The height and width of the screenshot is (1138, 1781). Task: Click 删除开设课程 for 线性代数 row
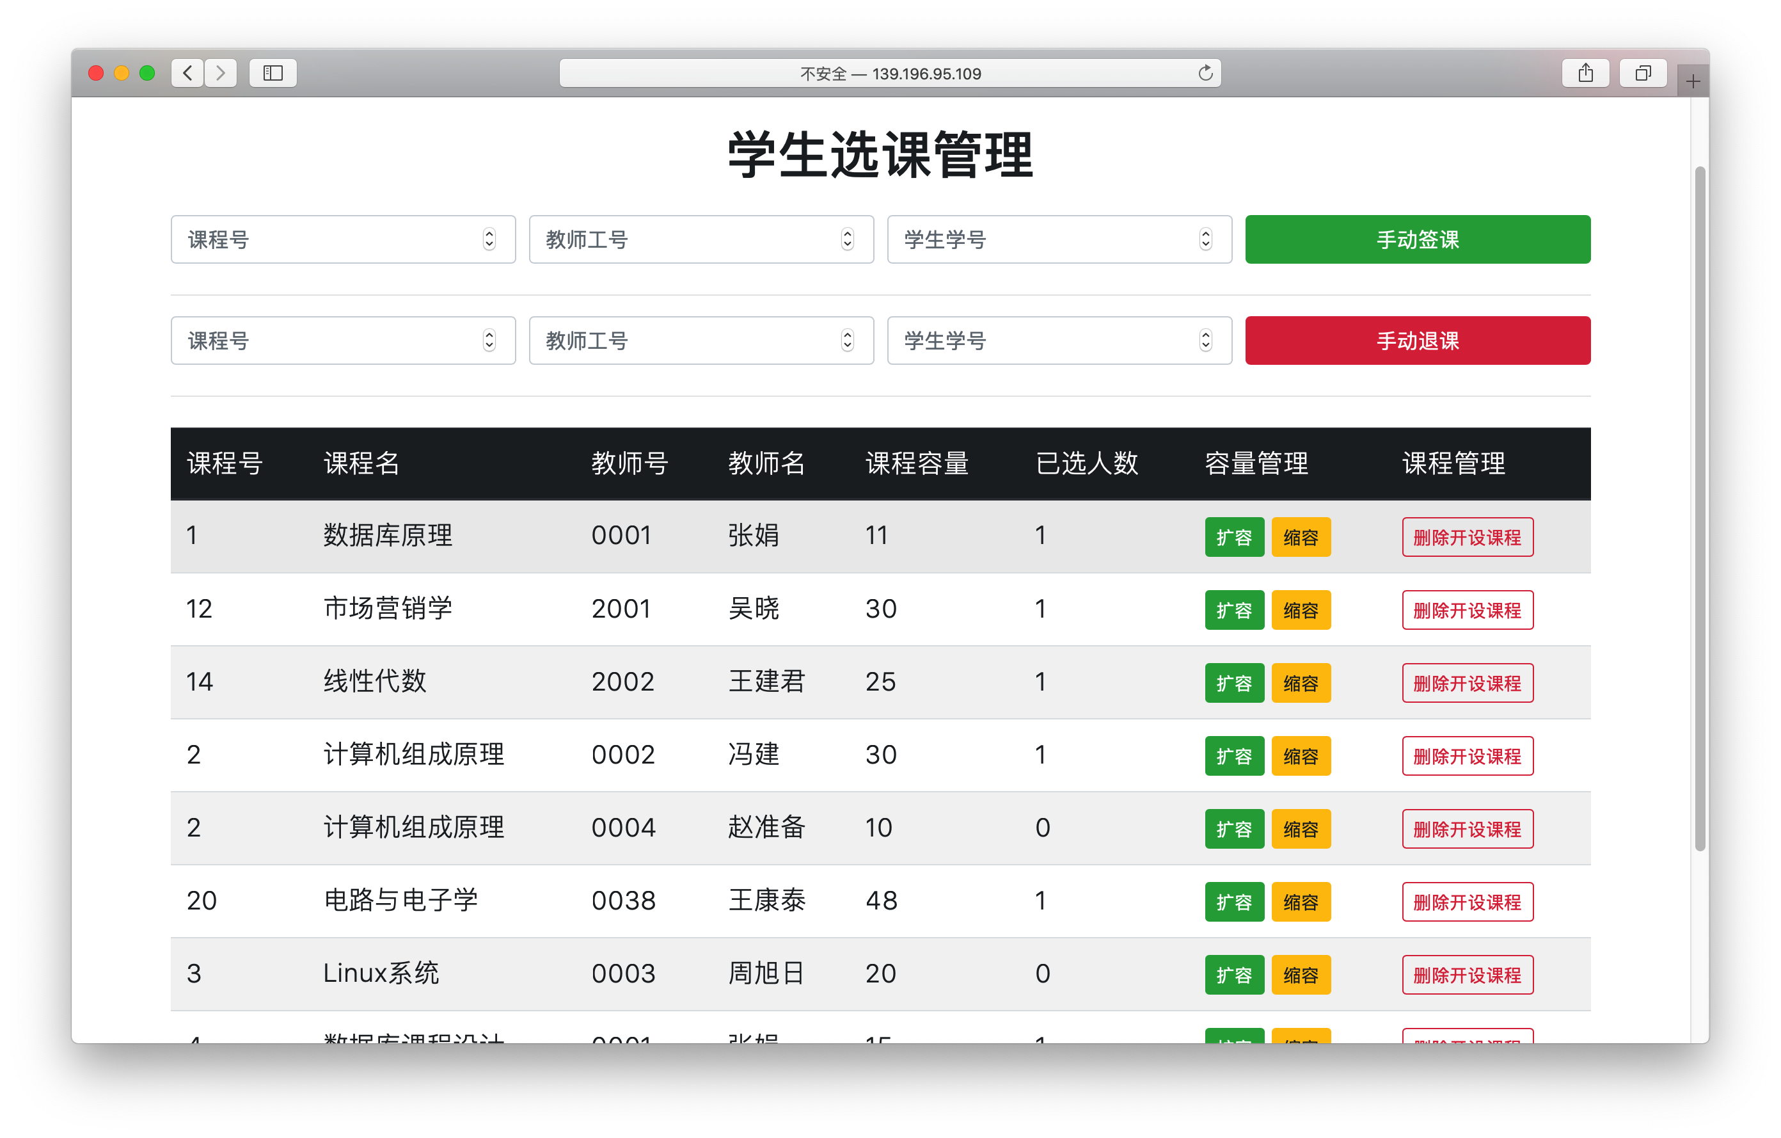1467,683
